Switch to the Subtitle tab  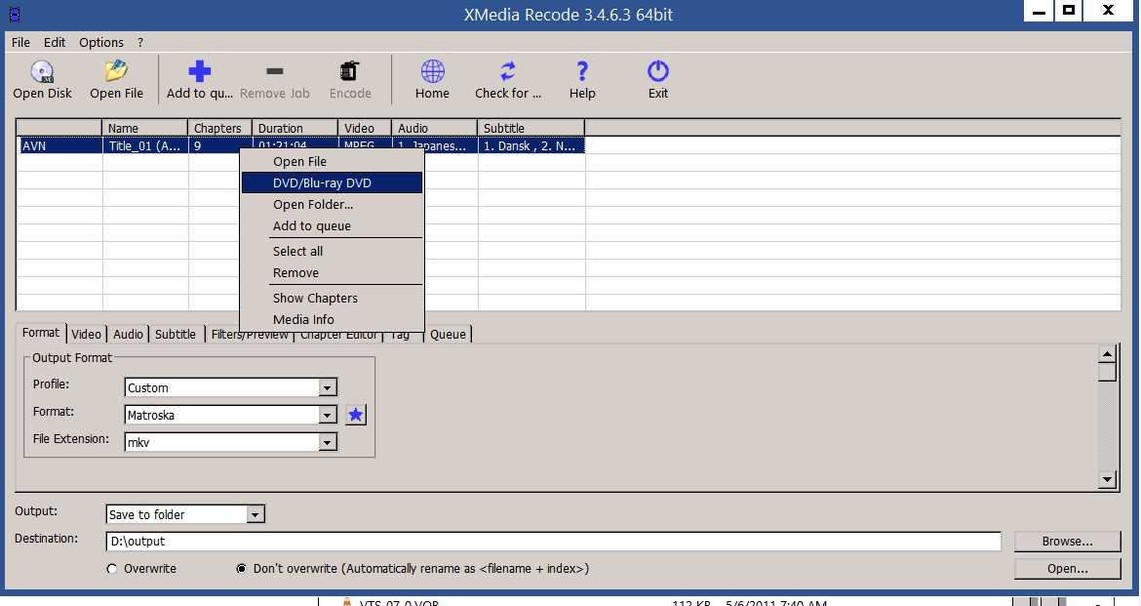176,335
